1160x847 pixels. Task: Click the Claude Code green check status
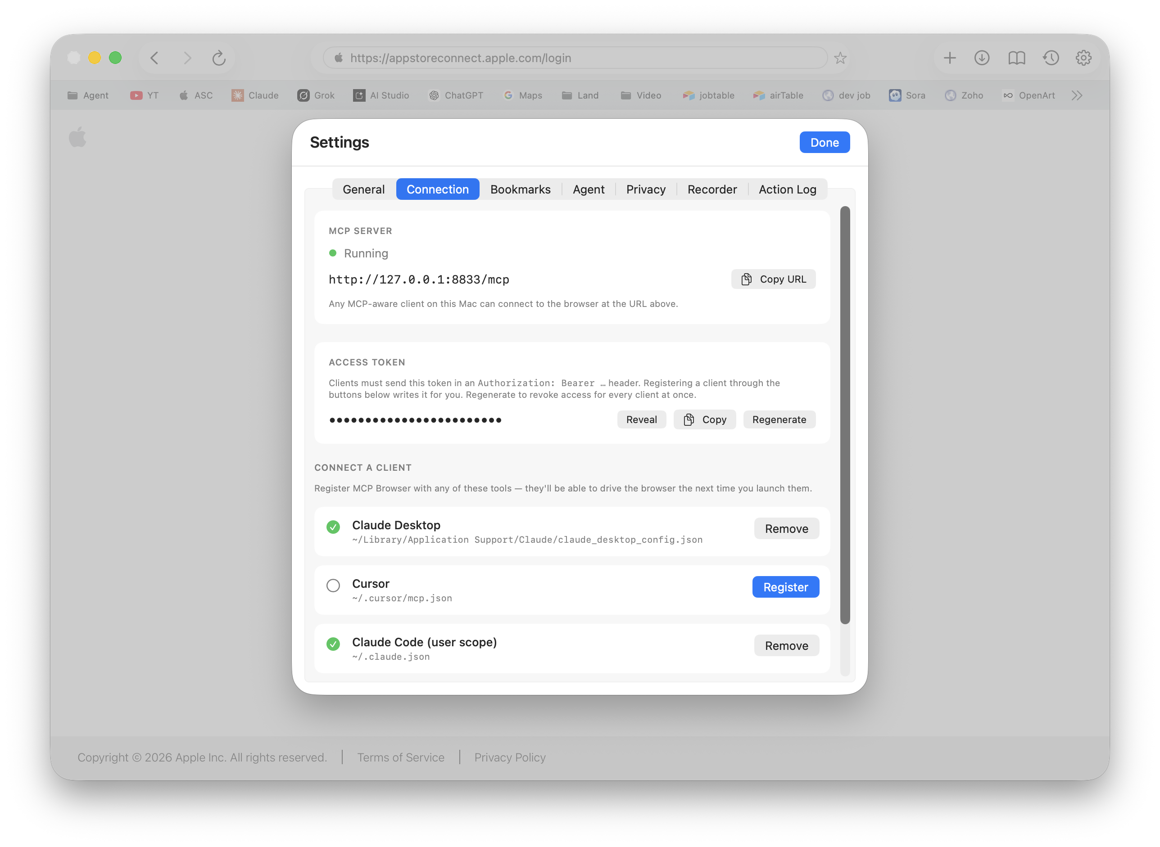point(333,644)
